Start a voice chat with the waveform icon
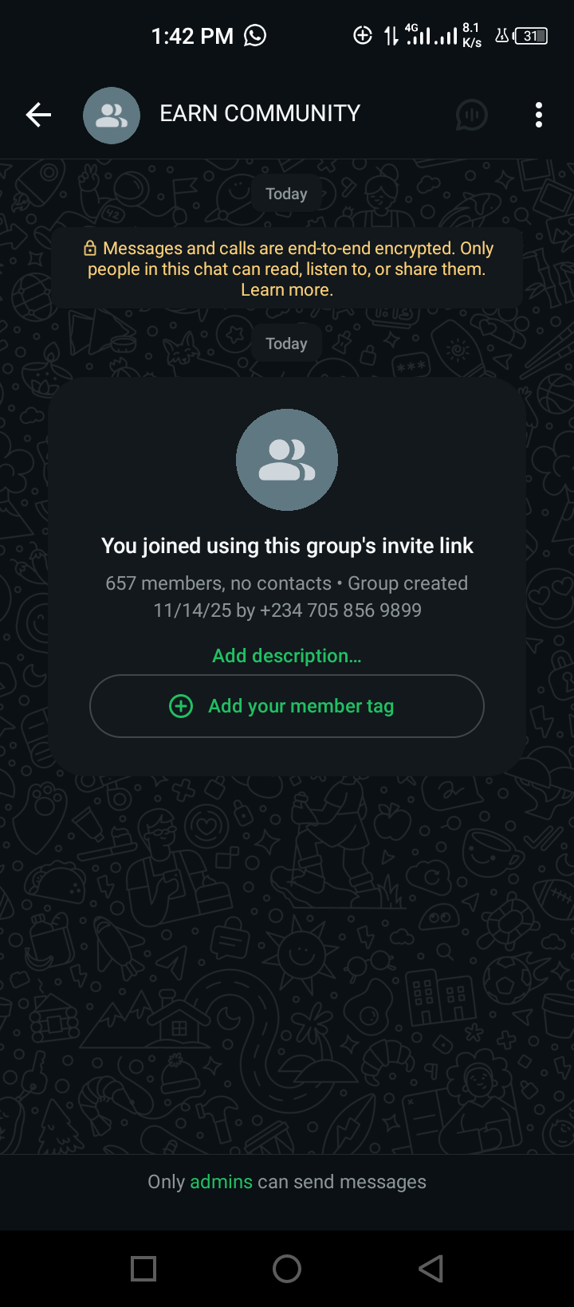The height and width of the screenshot is (1307, 574). point(471,116)
